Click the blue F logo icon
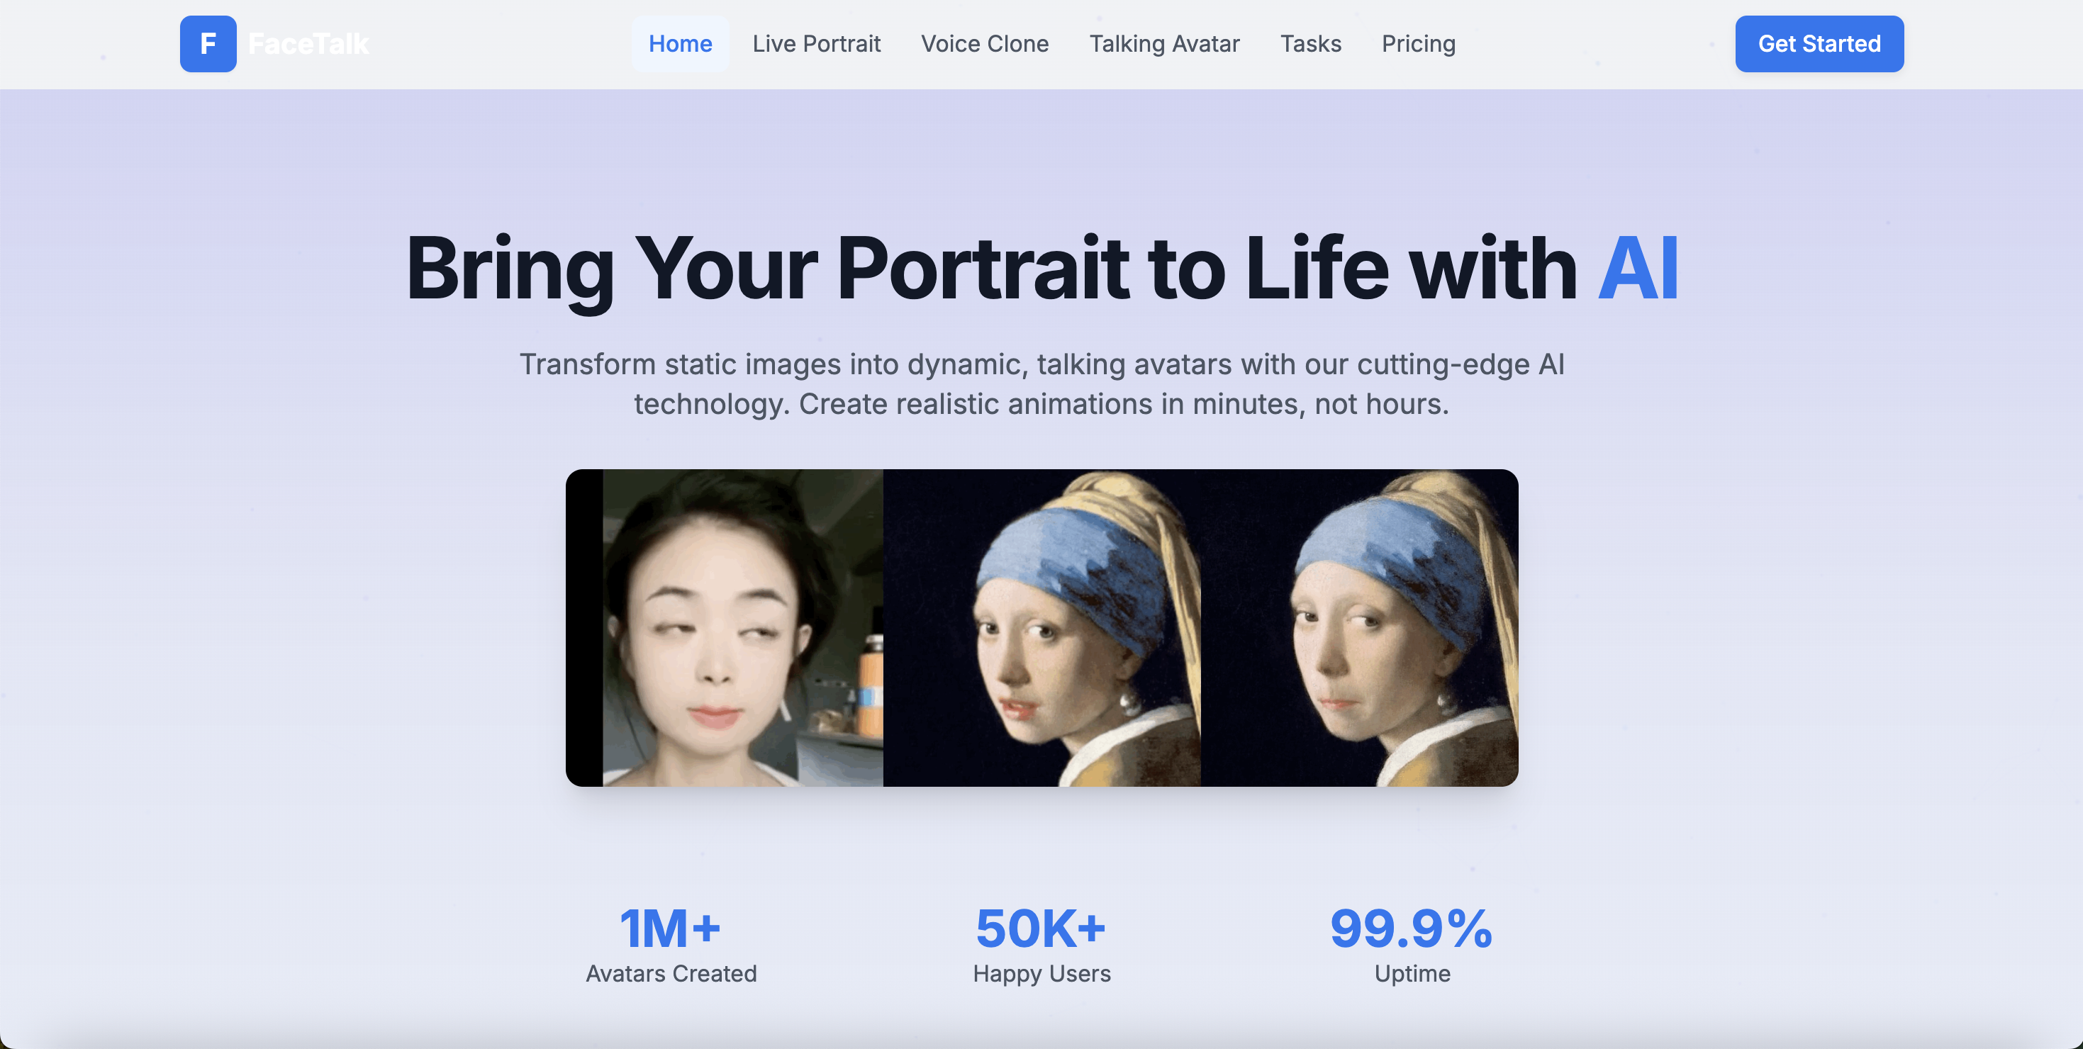Viewport: 2083px width, 1049px height. [x=208, y=44]
